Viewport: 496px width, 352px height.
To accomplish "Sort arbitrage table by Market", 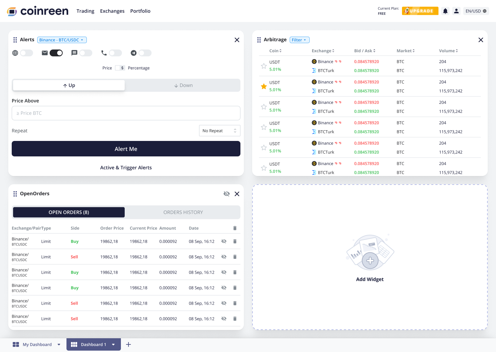I will point(406,51).
